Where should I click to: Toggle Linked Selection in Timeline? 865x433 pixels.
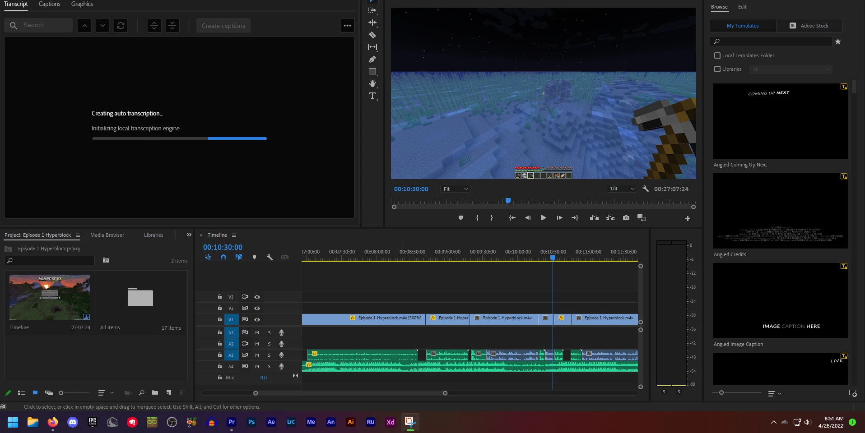point(239,257)
